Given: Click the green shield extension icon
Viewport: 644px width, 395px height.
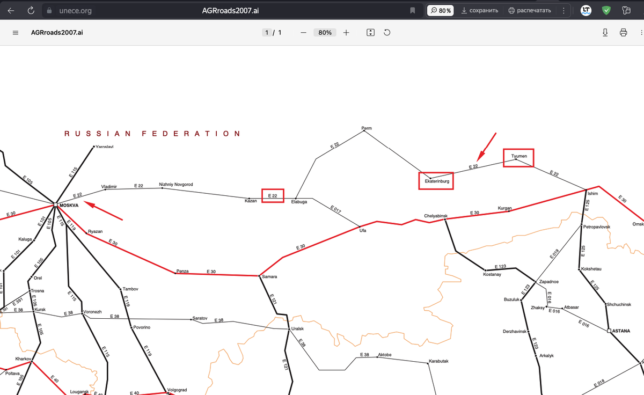Looking at the screenshot, I should [x=606, y=10].
